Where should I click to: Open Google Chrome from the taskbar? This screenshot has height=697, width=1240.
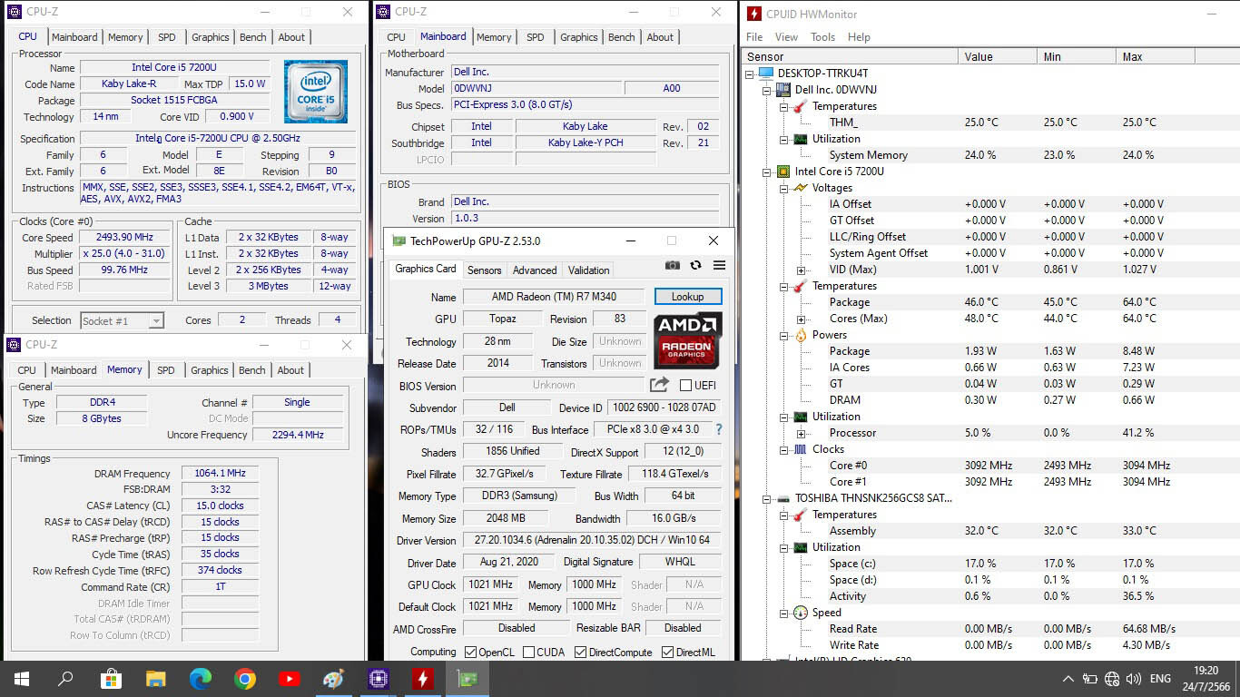(244, 678)
